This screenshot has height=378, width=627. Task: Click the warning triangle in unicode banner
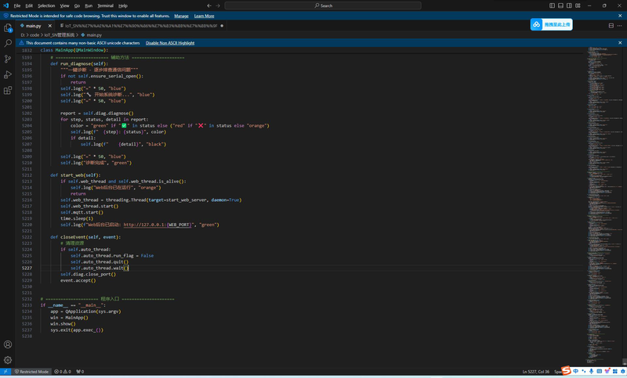pos(22,43)
